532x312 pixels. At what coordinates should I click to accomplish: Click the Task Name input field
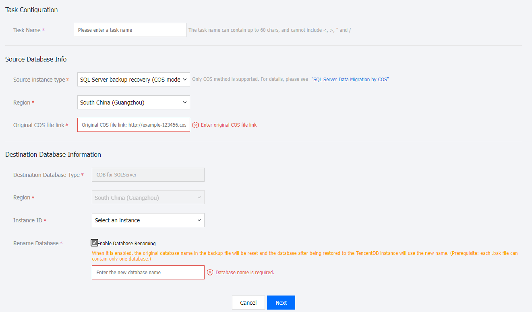pyautogui.click(x=130, y=30)
